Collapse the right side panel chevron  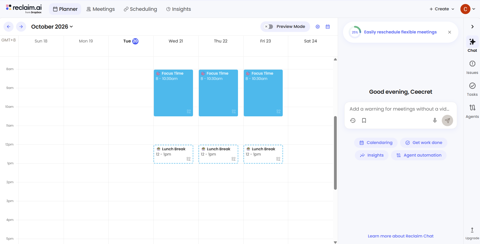click(x=472, y=27)
